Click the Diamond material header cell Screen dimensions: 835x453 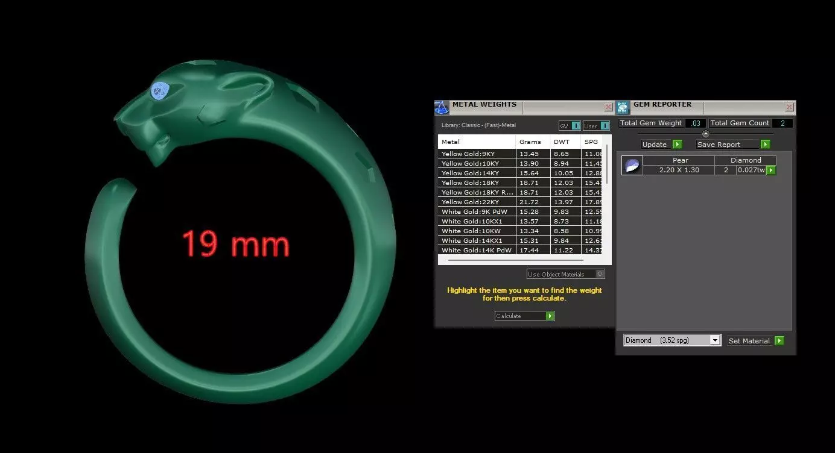(746, 160)
